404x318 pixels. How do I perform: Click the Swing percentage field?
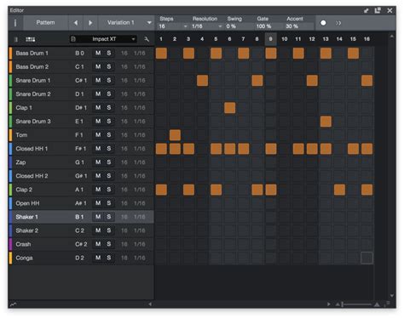[x=239, y=26]
